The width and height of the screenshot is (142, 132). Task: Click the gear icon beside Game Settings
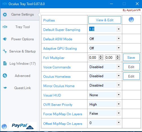[x=5, y=14]
